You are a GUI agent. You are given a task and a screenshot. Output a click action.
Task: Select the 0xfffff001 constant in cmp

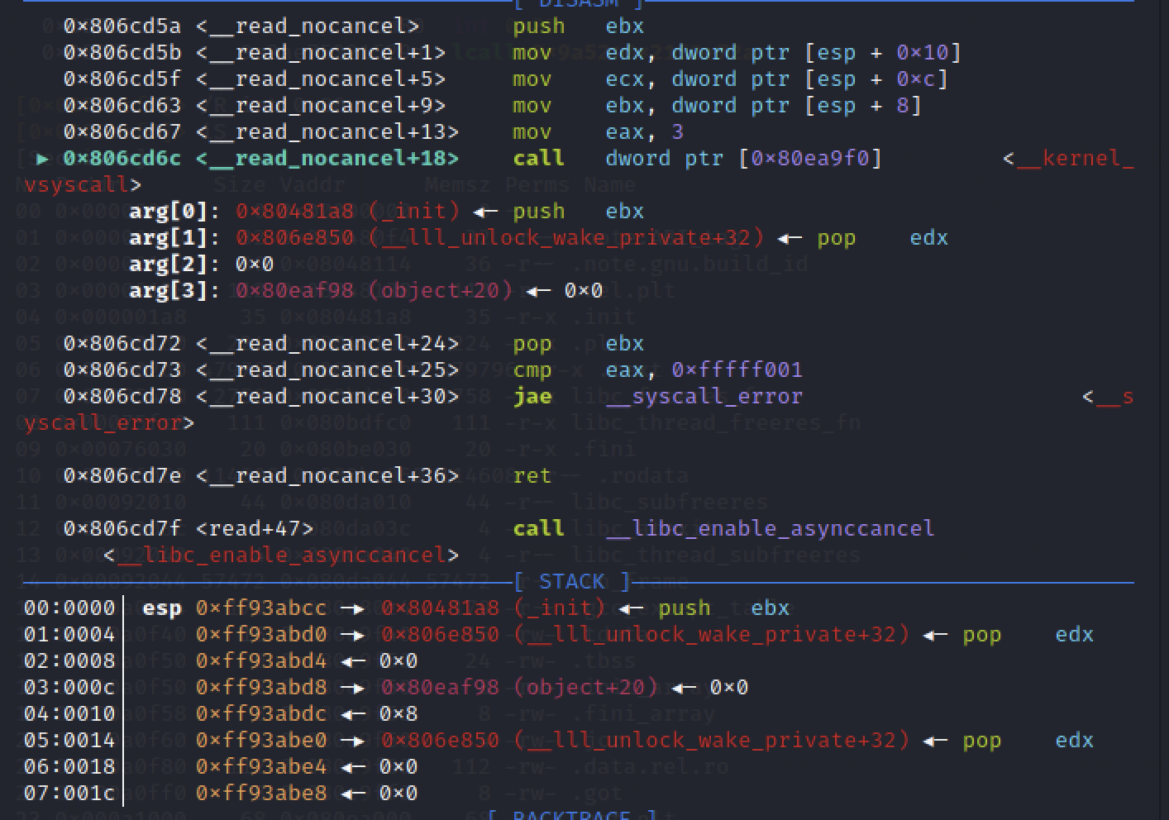click(x=737, y=370)
